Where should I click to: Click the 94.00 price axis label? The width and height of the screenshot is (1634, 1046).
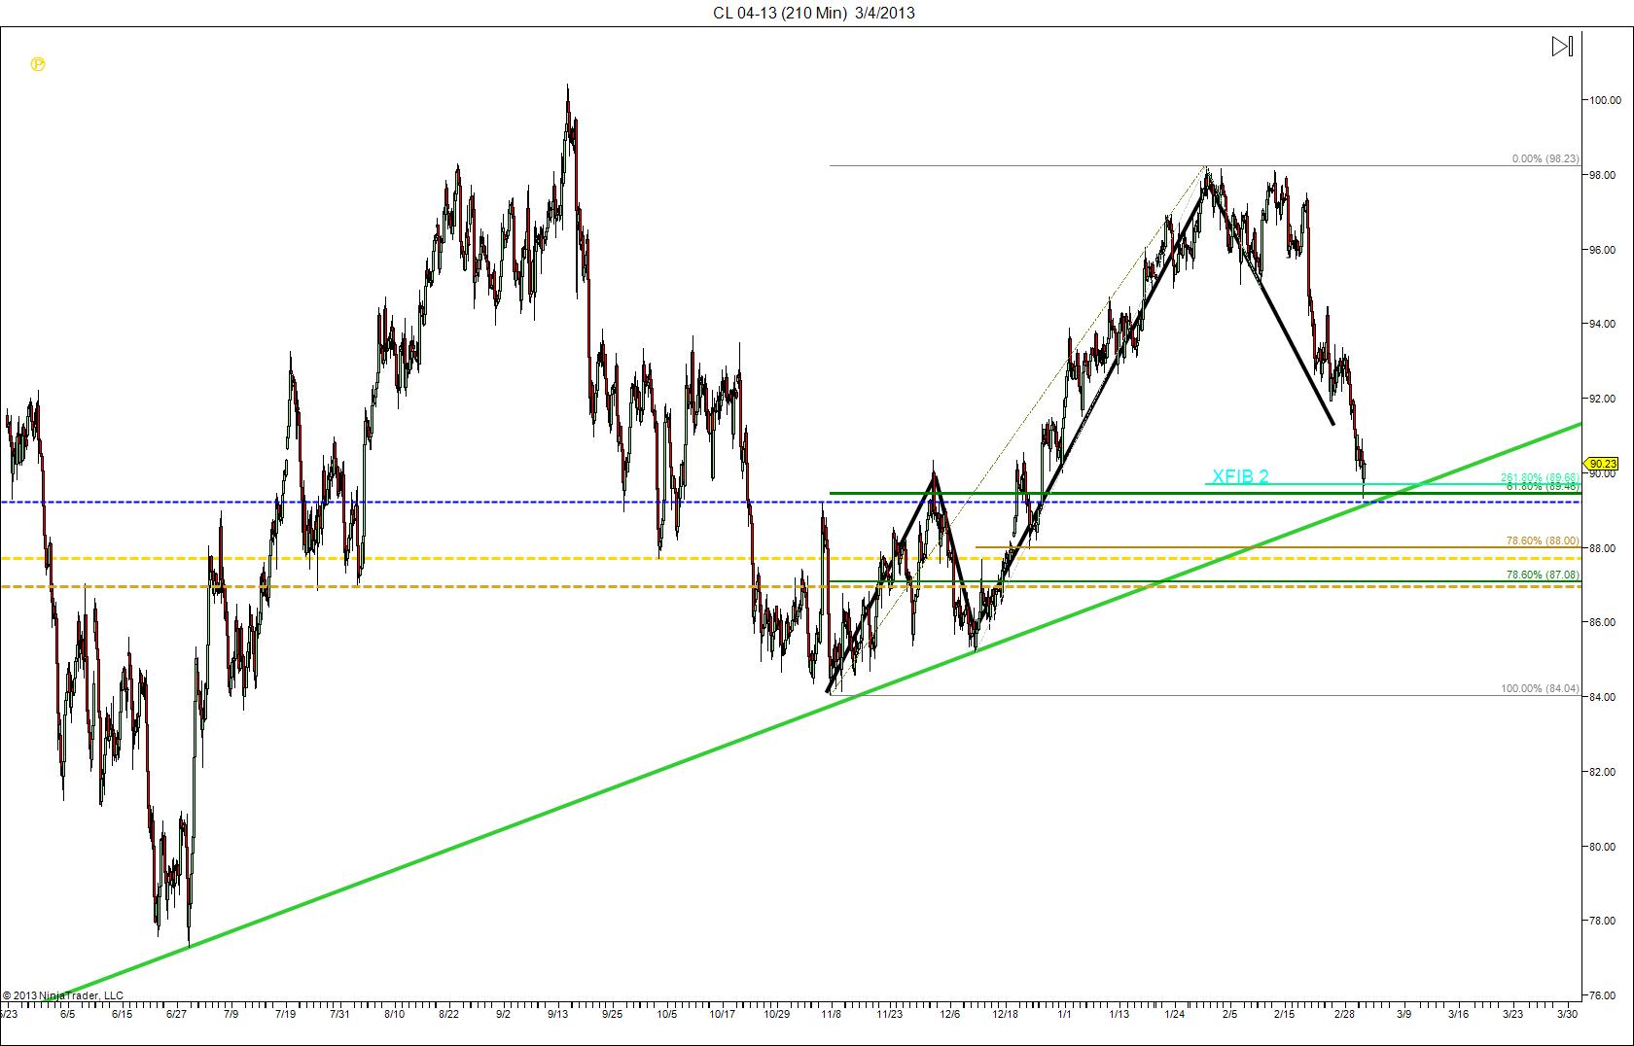(x=1602, y=324)
